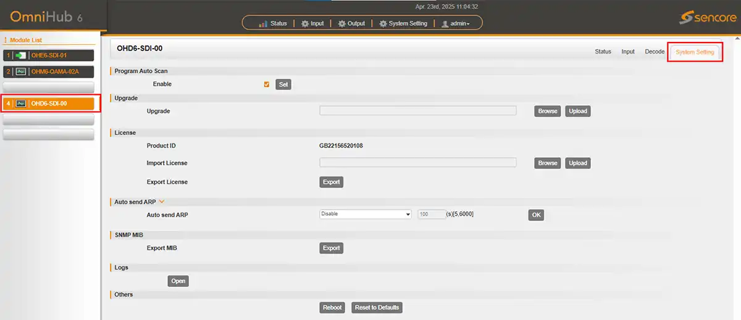The height and width of the screenshot is (320, 741).
Task: Click the License section header
Action: (125, 133)
